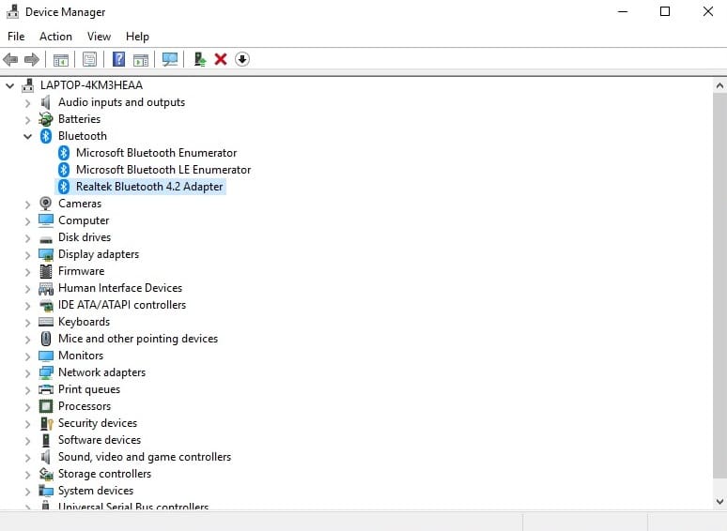This screenshot has height=531, width=727.
Task: Select the LAPTOP-4KM3HEAA root node
Action: click(x=91, y=85)
